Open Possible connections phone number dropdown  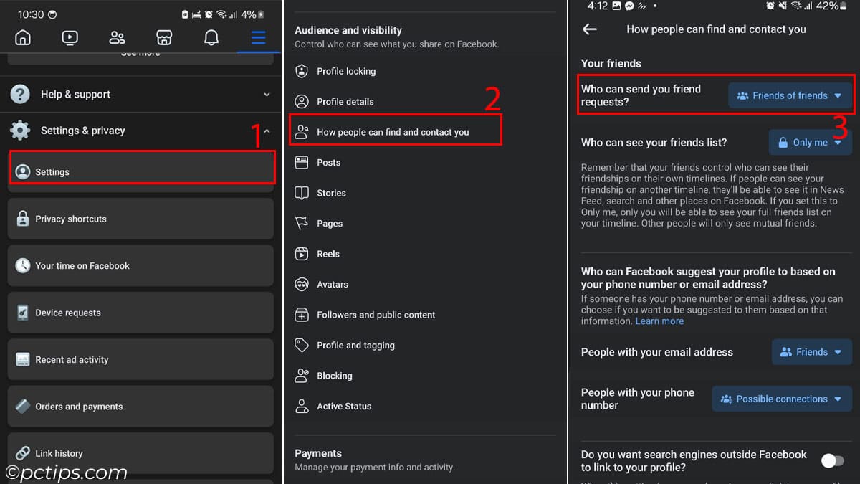[x=782, y=399]
